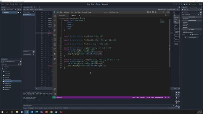Screen dimensions: 203x114
Task: Click Godot Build button
Action: click(200, 4)
